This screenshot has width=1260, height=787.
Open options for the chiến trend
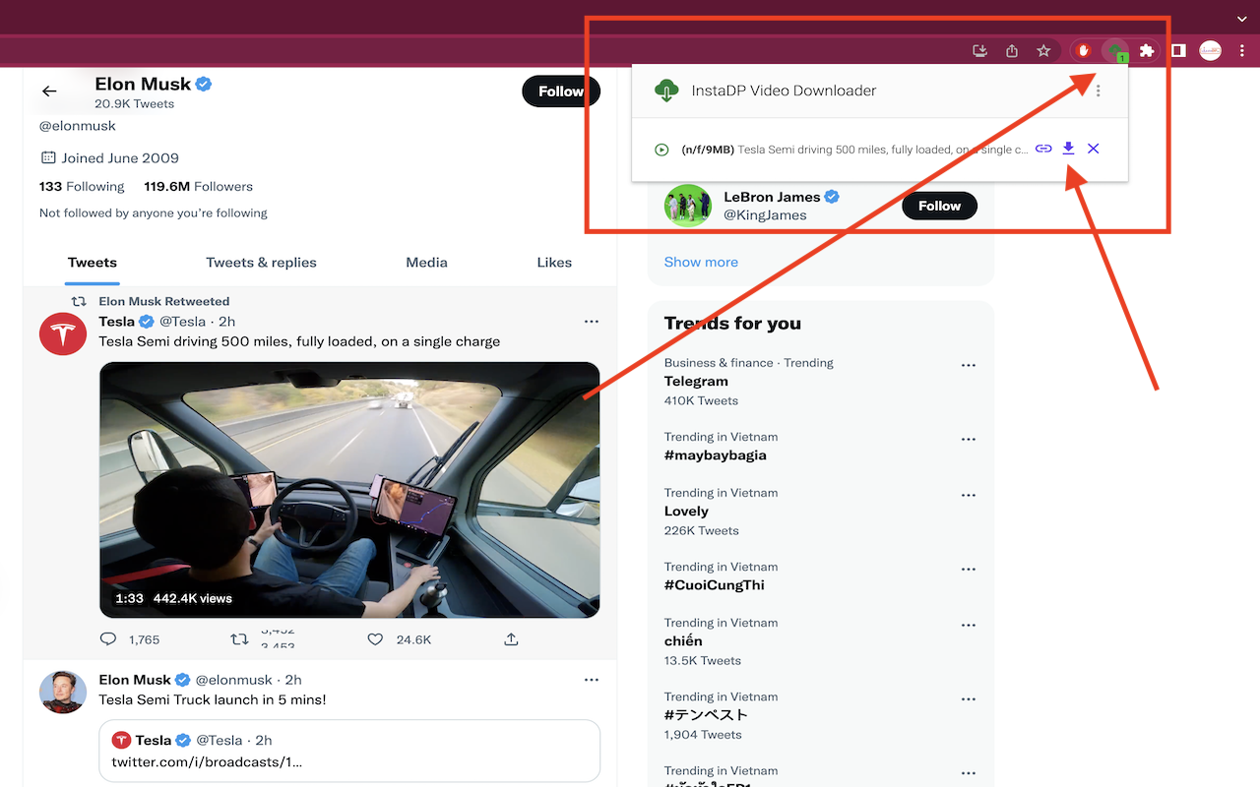point(969,625)
